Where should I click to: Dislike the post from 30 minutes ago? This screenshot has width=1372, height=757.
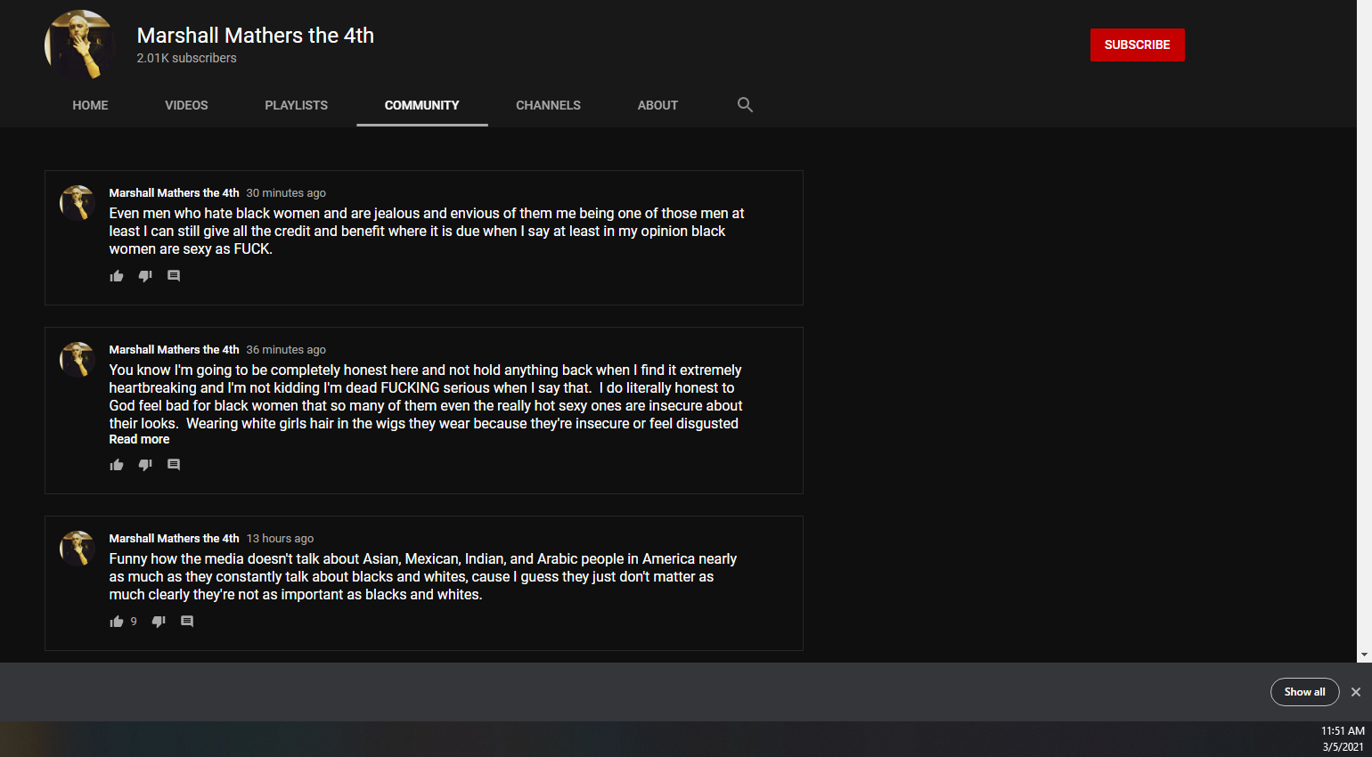point(145,276)
